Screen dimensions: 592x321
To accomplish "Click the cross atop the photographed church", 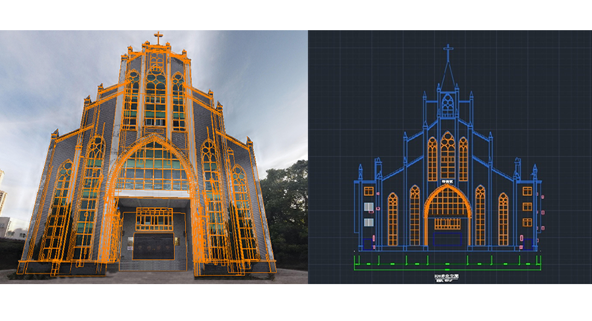I will 158,38.
